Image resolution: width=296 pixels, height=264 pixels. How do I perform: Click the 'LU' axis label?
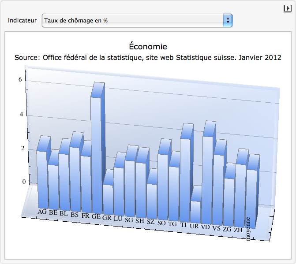point(118,219)
